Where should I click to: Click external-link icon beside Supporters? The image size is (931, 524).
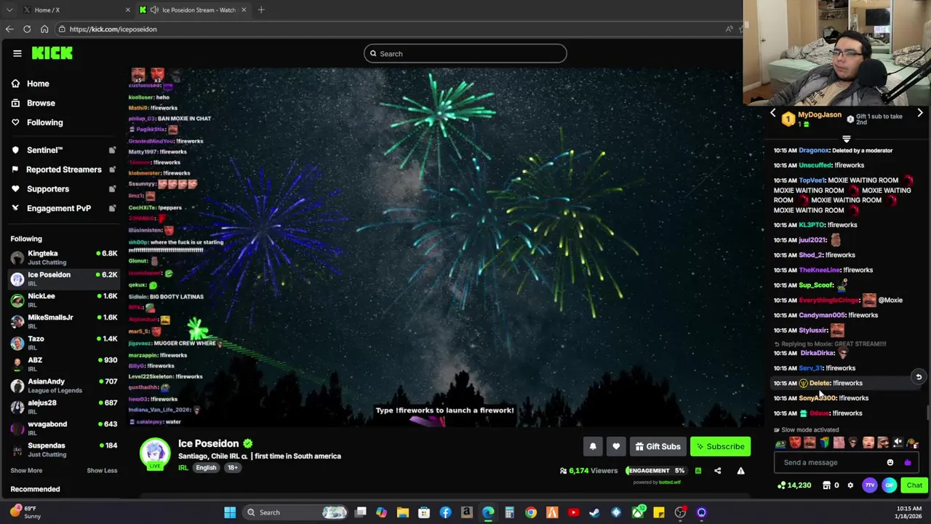click(x=112, y=189)
